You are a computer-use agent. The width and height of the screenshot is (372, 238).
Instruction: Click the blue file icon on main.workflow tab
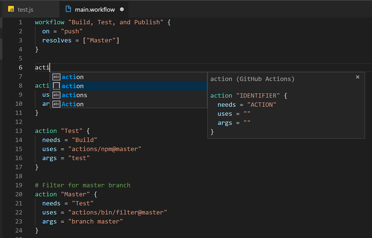[68, 9]
